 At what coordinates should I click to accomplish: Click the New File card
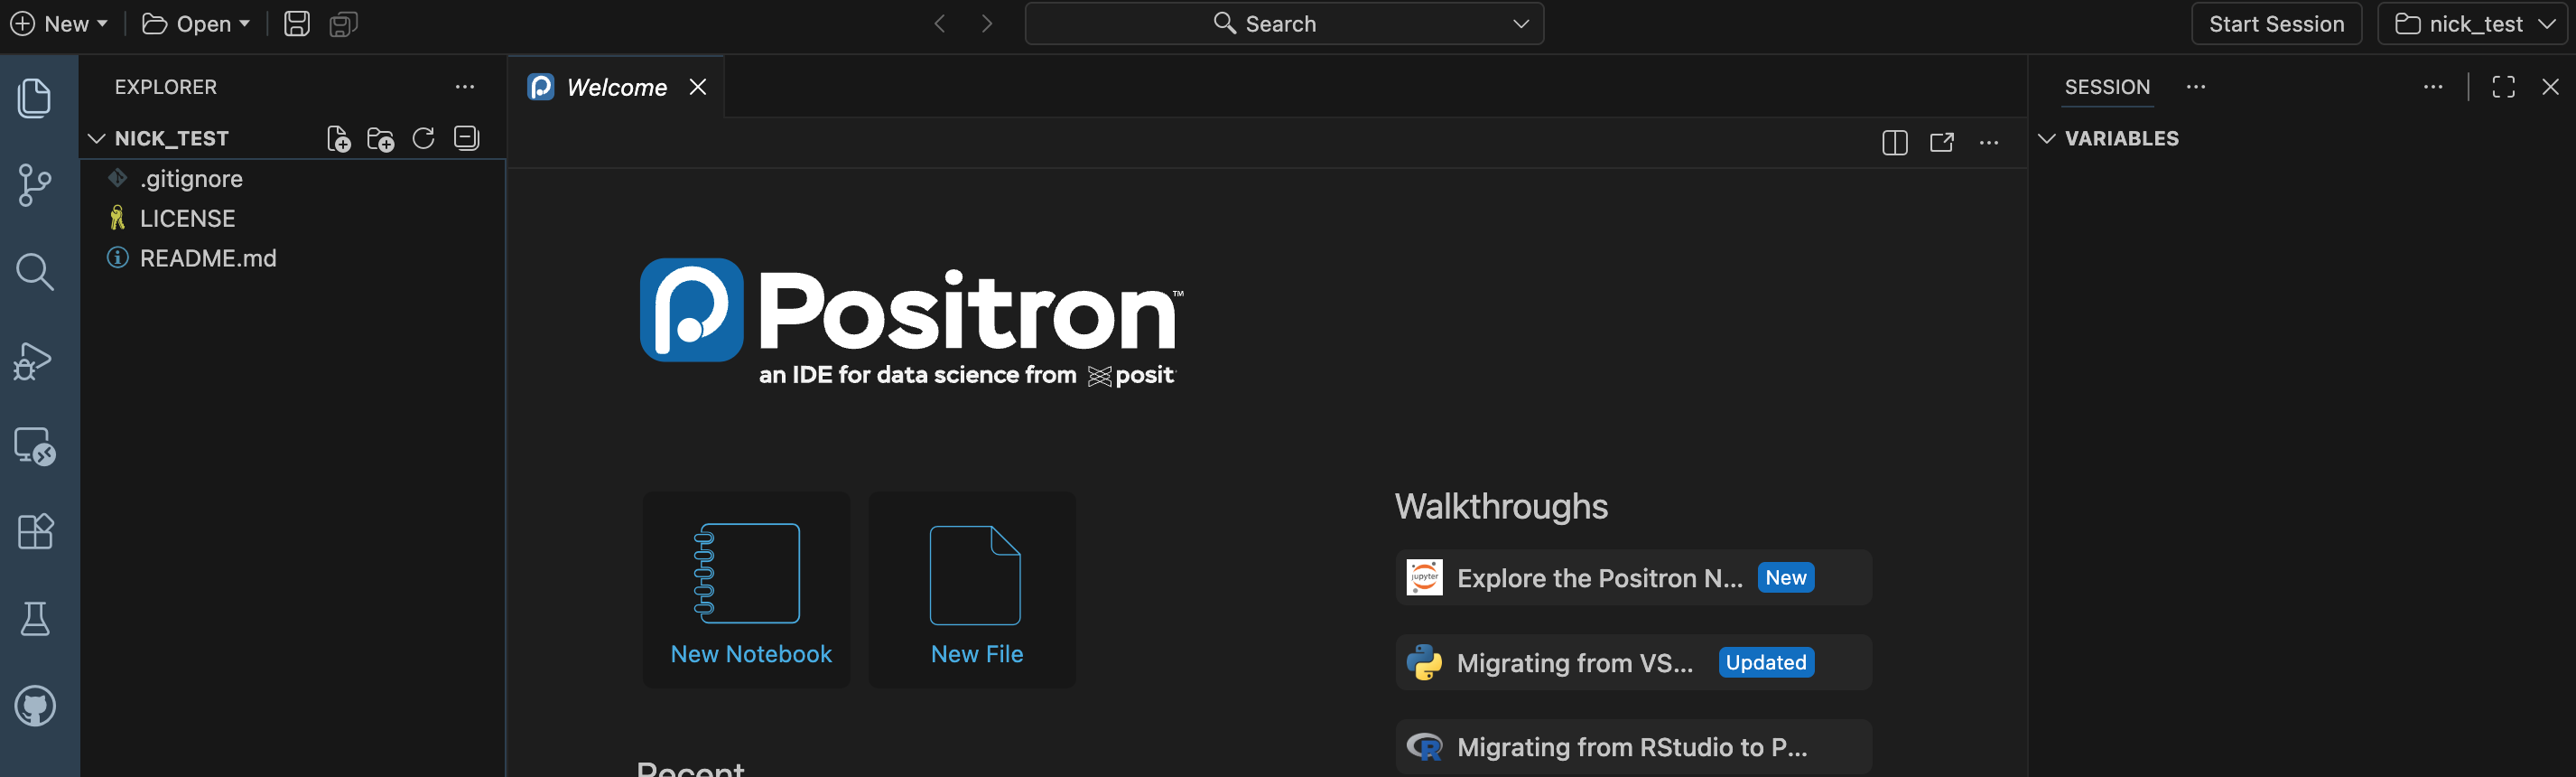point(973,589)
